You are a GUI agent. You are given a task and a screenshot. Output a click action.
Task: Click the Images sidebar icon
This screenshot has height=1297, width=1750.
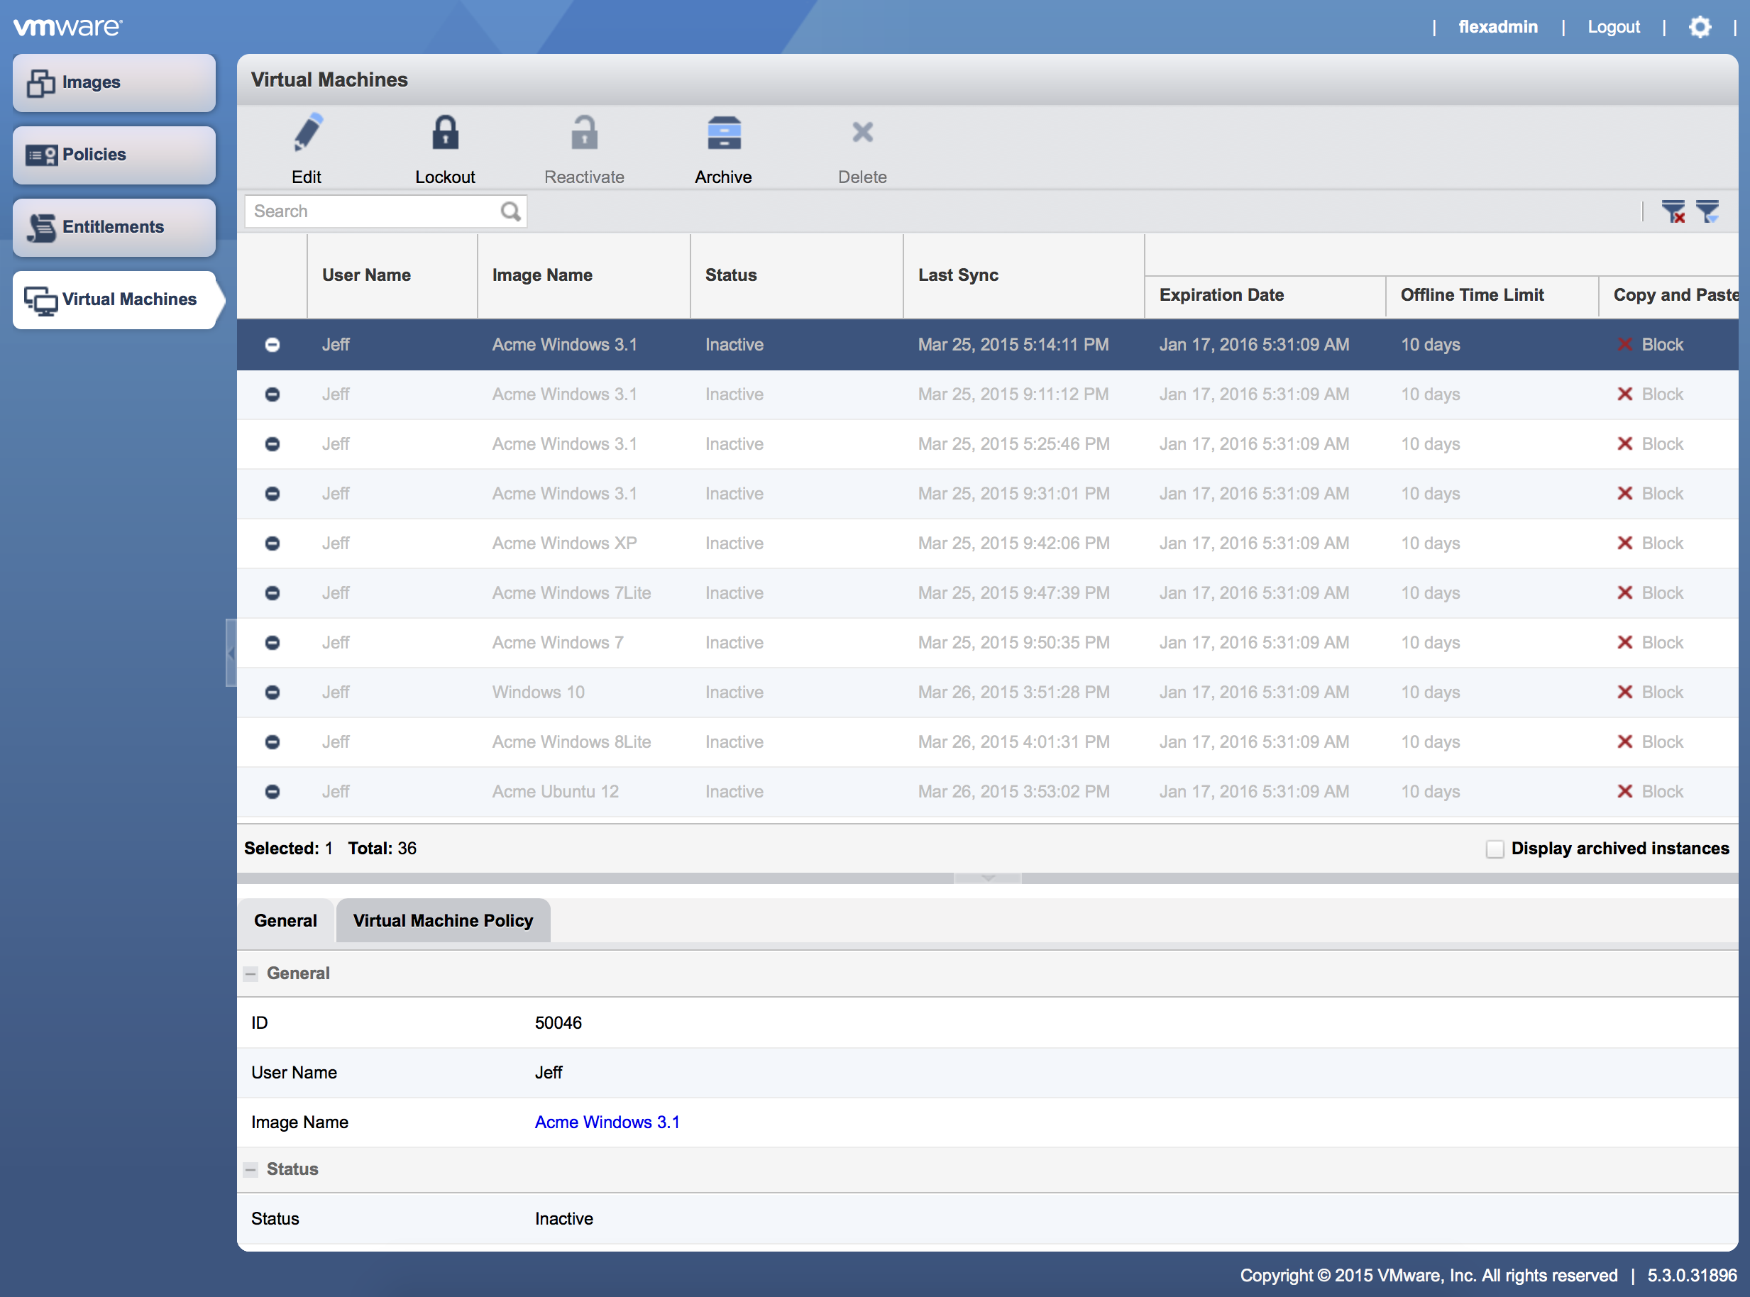pos(41,82)
